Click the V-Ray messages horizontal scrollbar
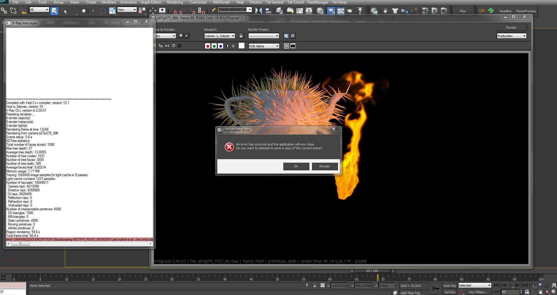Image resolution: width=557 pixels, height=295 pixels. click(79, 244)
